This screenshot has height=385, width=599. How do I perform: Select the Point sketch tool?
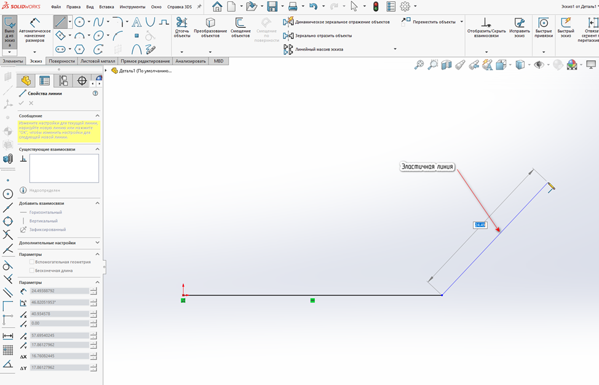[137, 36]
